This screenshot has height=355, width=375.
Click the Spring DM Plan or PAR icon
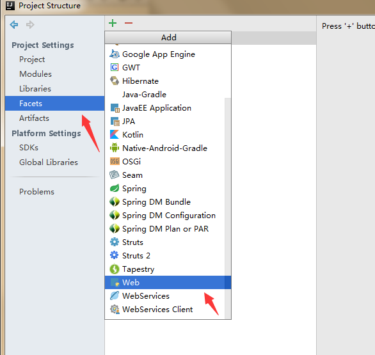pyautogui.click(x=115, y=228)
